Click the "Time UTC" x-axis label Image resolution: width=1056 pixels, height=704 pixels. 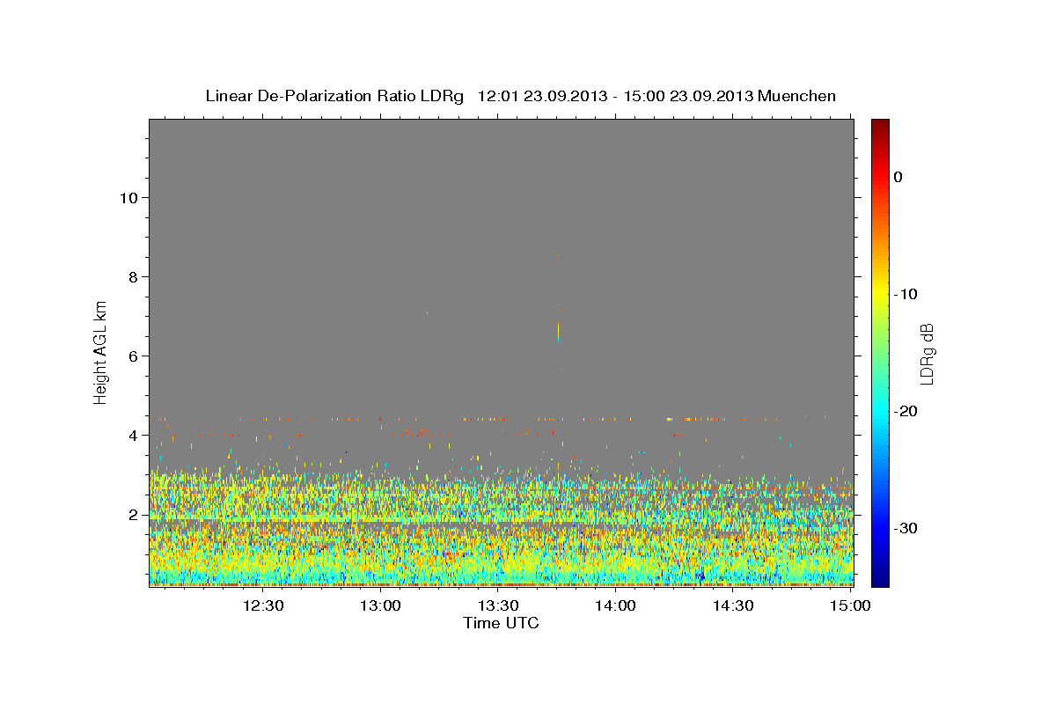click(501, 623)
